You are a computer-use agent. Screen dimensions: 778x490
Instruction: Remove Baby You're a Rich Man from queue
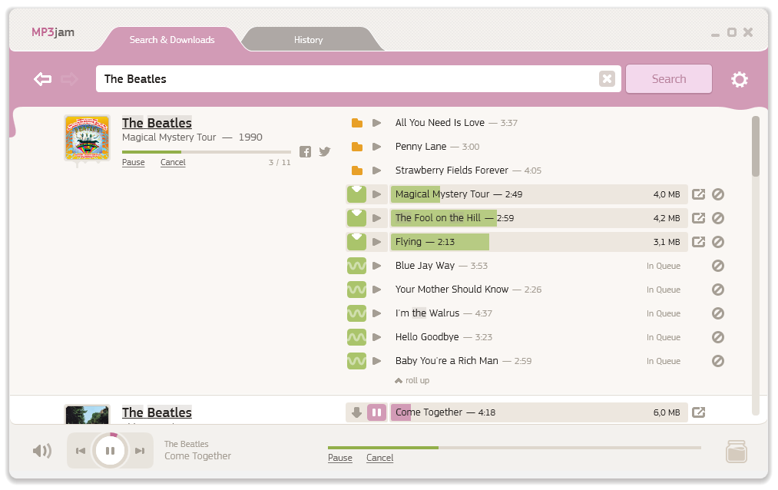718,361
